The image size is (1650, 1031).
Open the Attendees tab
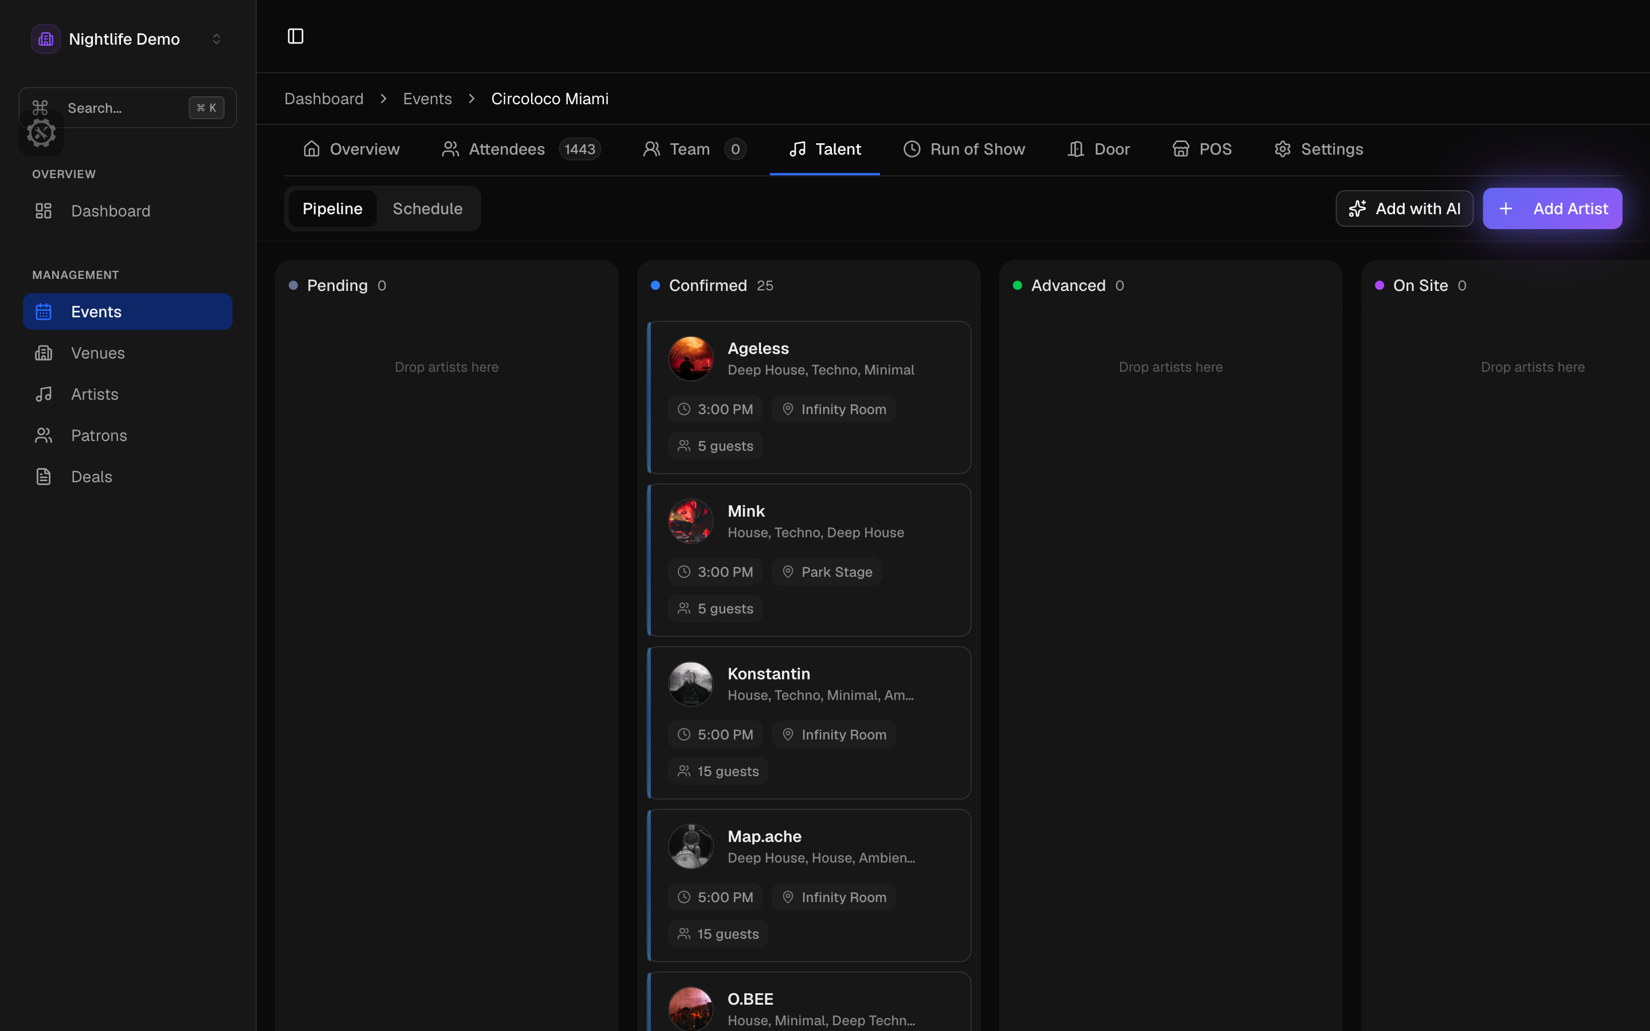(521, 149)
